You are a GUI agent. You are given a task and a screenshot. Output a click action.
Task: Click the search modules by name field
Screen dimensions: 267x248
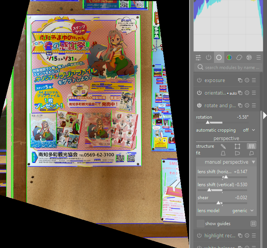(x=228, y=68)
